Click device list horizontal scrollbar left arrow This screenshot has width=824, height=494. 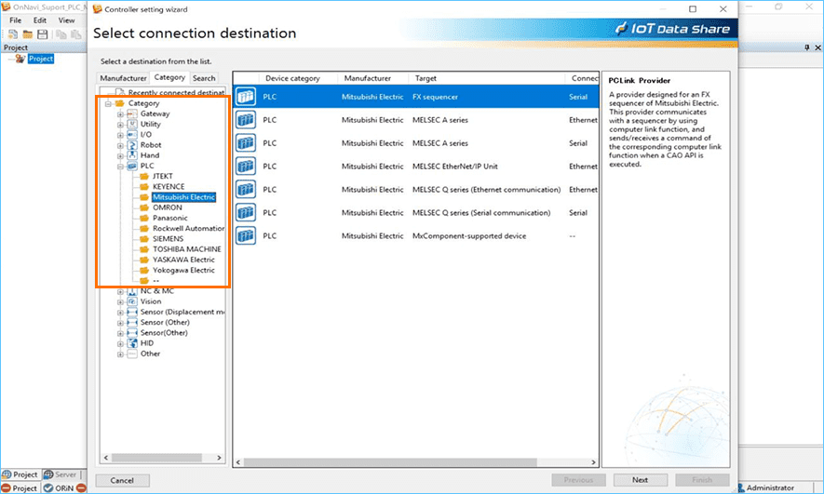tap(238, 462)
